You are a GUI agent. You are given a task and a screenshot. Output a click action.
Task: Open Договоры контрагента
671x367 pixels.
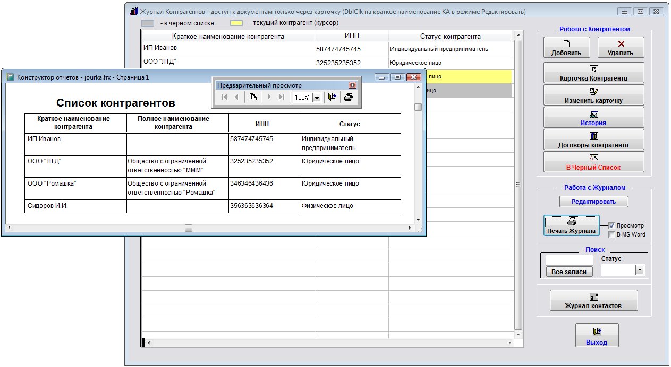(593, 140)
